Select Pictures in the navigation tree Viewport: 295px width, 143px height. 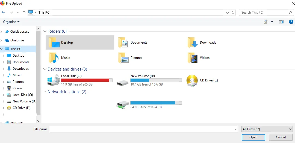coord(18,82)
